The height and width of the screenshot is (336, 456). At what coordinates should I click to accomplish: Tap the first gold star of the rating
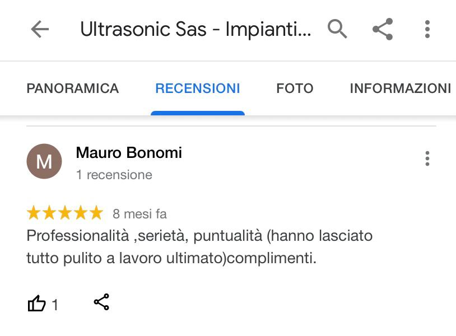pyautogui.click(x=32, y=212)
